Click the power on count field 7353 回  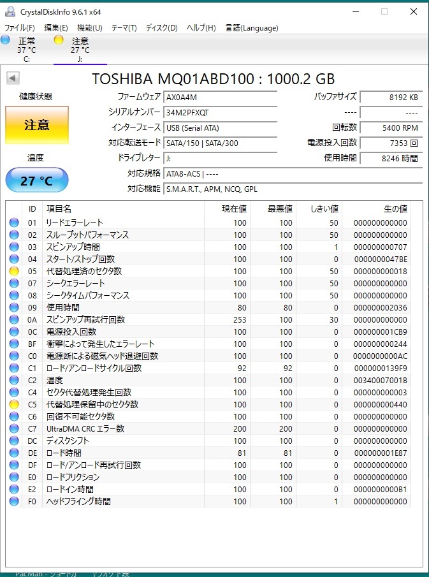391,143
